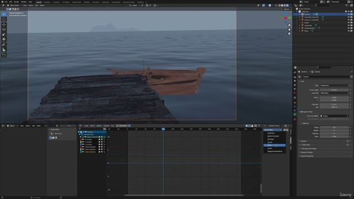Screen dimensions: 354x199
Task: Select the Add Cube tool
Action: [x=4, y=55]
